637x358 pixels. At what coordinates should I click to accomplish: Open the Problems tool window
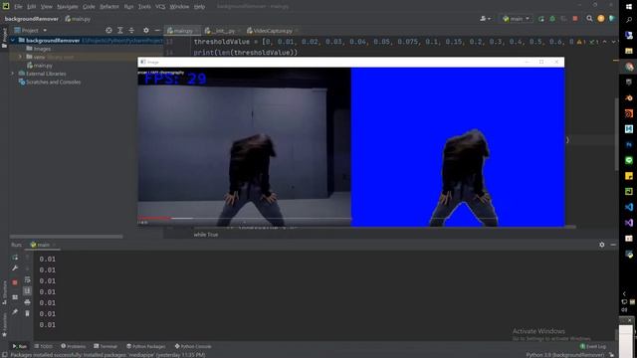[73, 346]
